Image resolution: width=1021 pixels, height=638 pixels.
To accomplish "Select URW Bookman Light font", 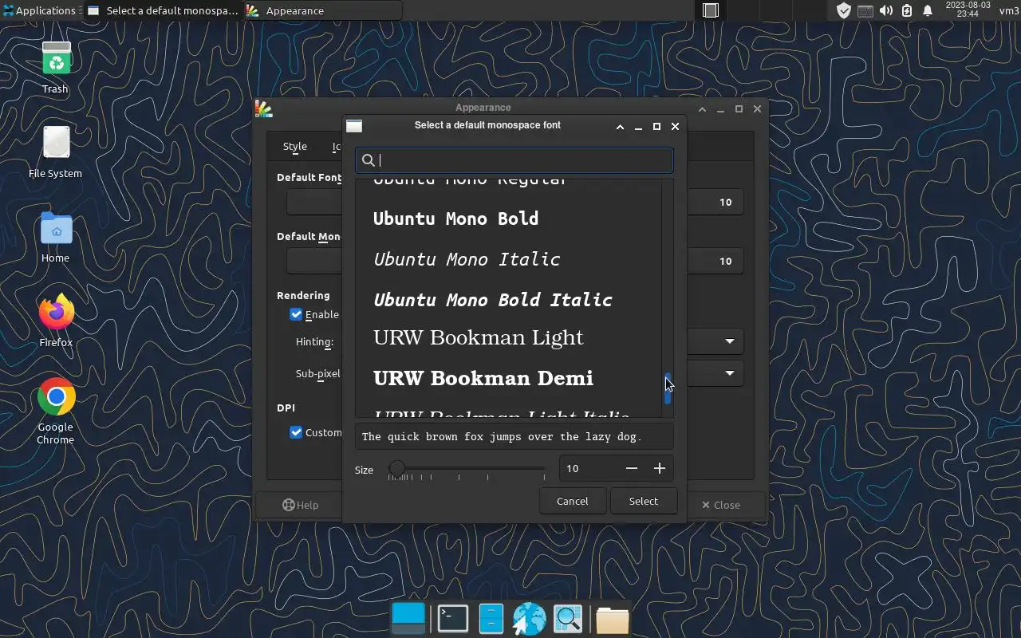I will click(508, 337).
